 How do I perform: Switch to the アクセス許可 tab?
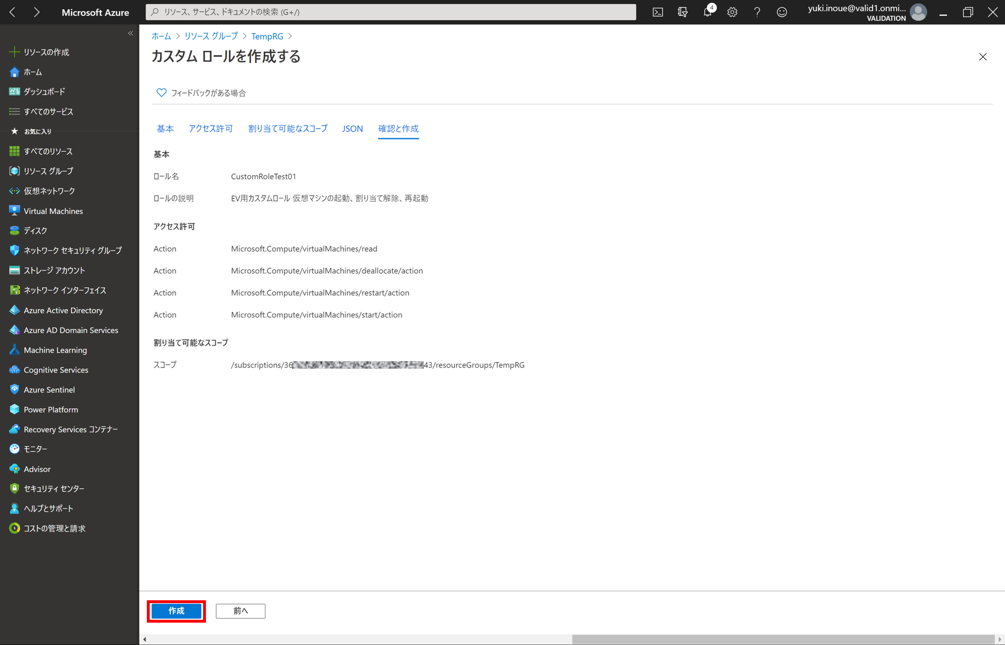point(211,128)
